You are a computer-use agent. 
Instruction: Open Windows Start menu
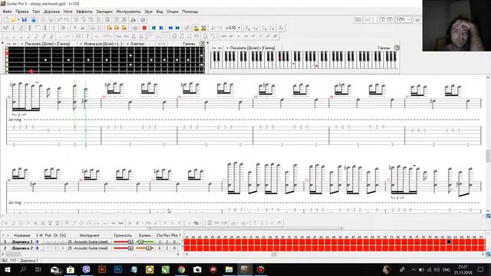[7, 269]
